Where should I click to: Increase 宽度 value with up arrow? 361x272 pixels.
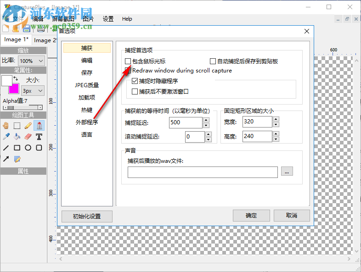[276, 119]
